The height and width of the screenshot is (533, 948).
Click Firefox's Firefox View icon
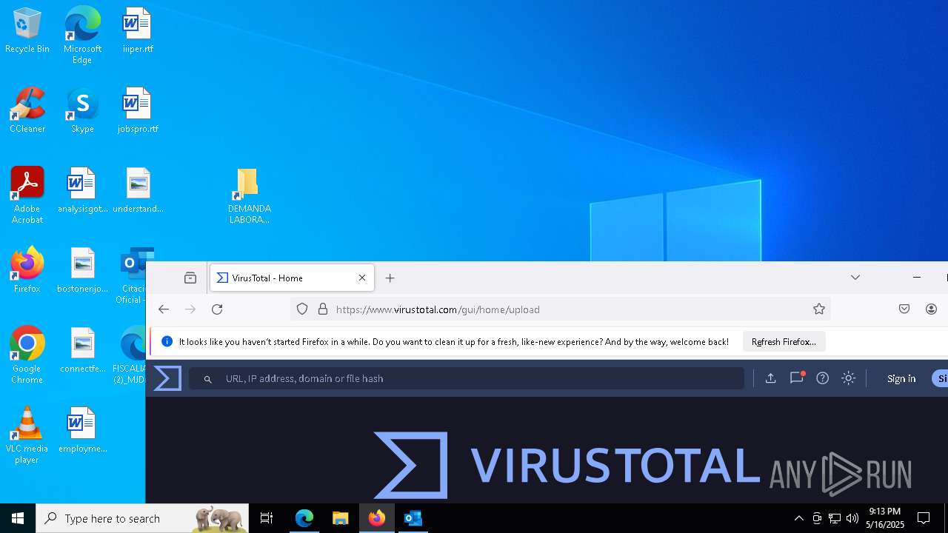coord(190,278)
